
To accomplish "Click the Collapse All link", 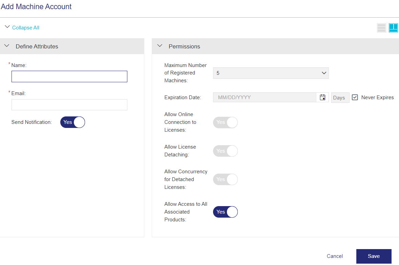I will tap(26, 28).
